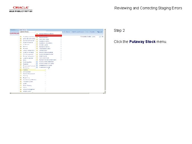Click folder icon beside Maintain Storage Locations

37,34
